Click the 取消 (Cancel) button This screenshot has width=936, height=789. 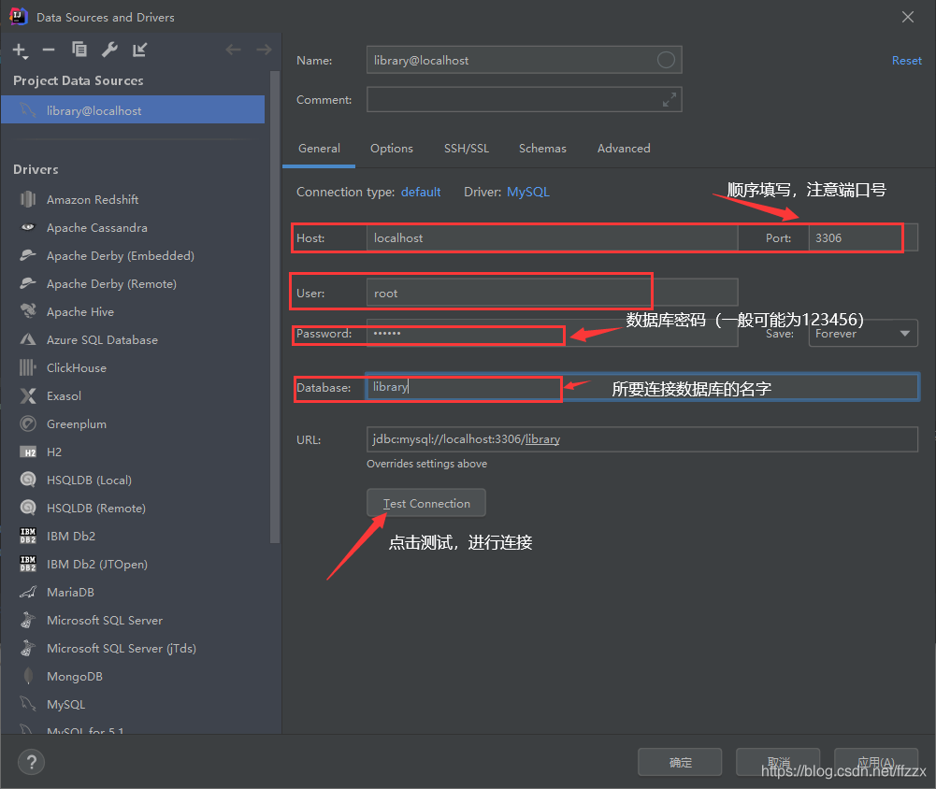coord(778,762)
